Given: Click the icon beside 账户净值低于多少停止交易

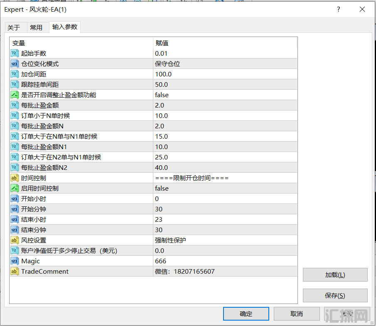Looking at the screenshot, I should [x=15, y=251].
